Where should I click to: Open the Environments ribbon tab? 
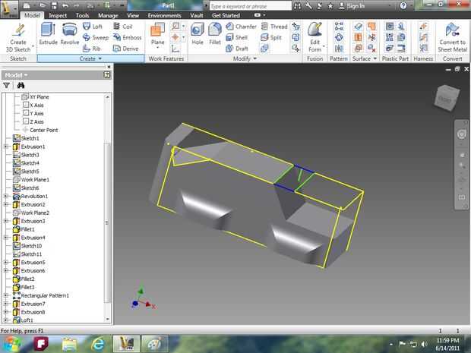164,15
